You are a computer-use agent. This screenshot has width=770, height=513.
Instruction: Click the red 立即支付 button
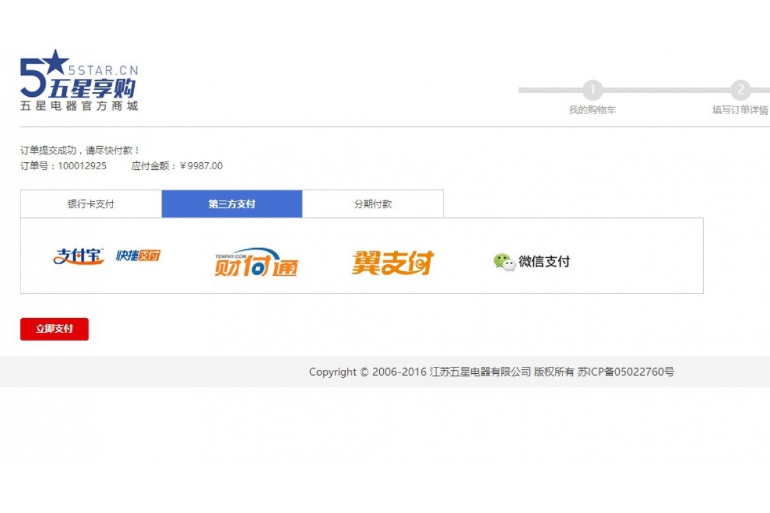tap(55, 329)
